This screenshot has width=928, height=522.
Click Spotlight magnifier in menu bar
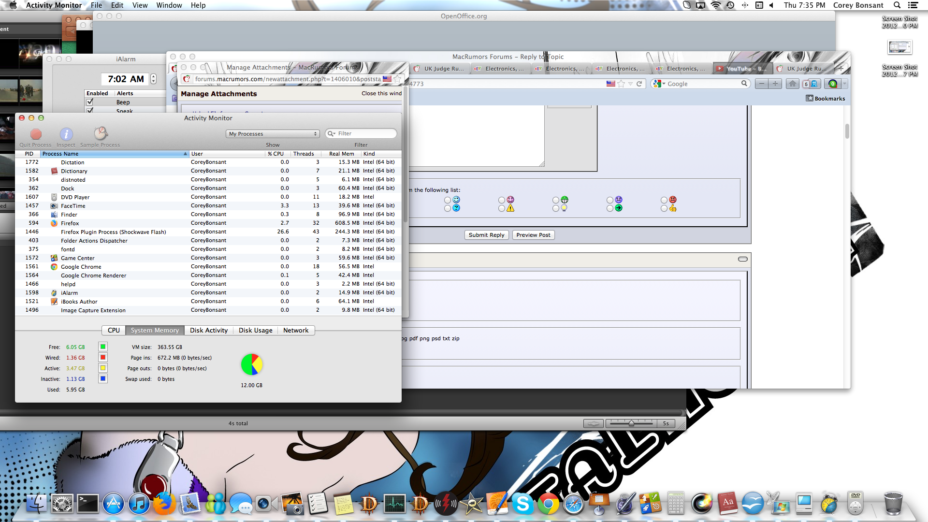click(897, 5)
